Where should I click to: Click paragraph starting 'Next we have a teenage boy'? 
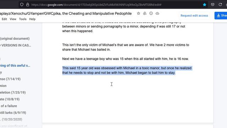[125, 59]
